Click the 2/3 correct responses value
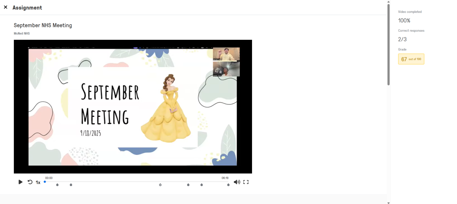 [402, 40]
